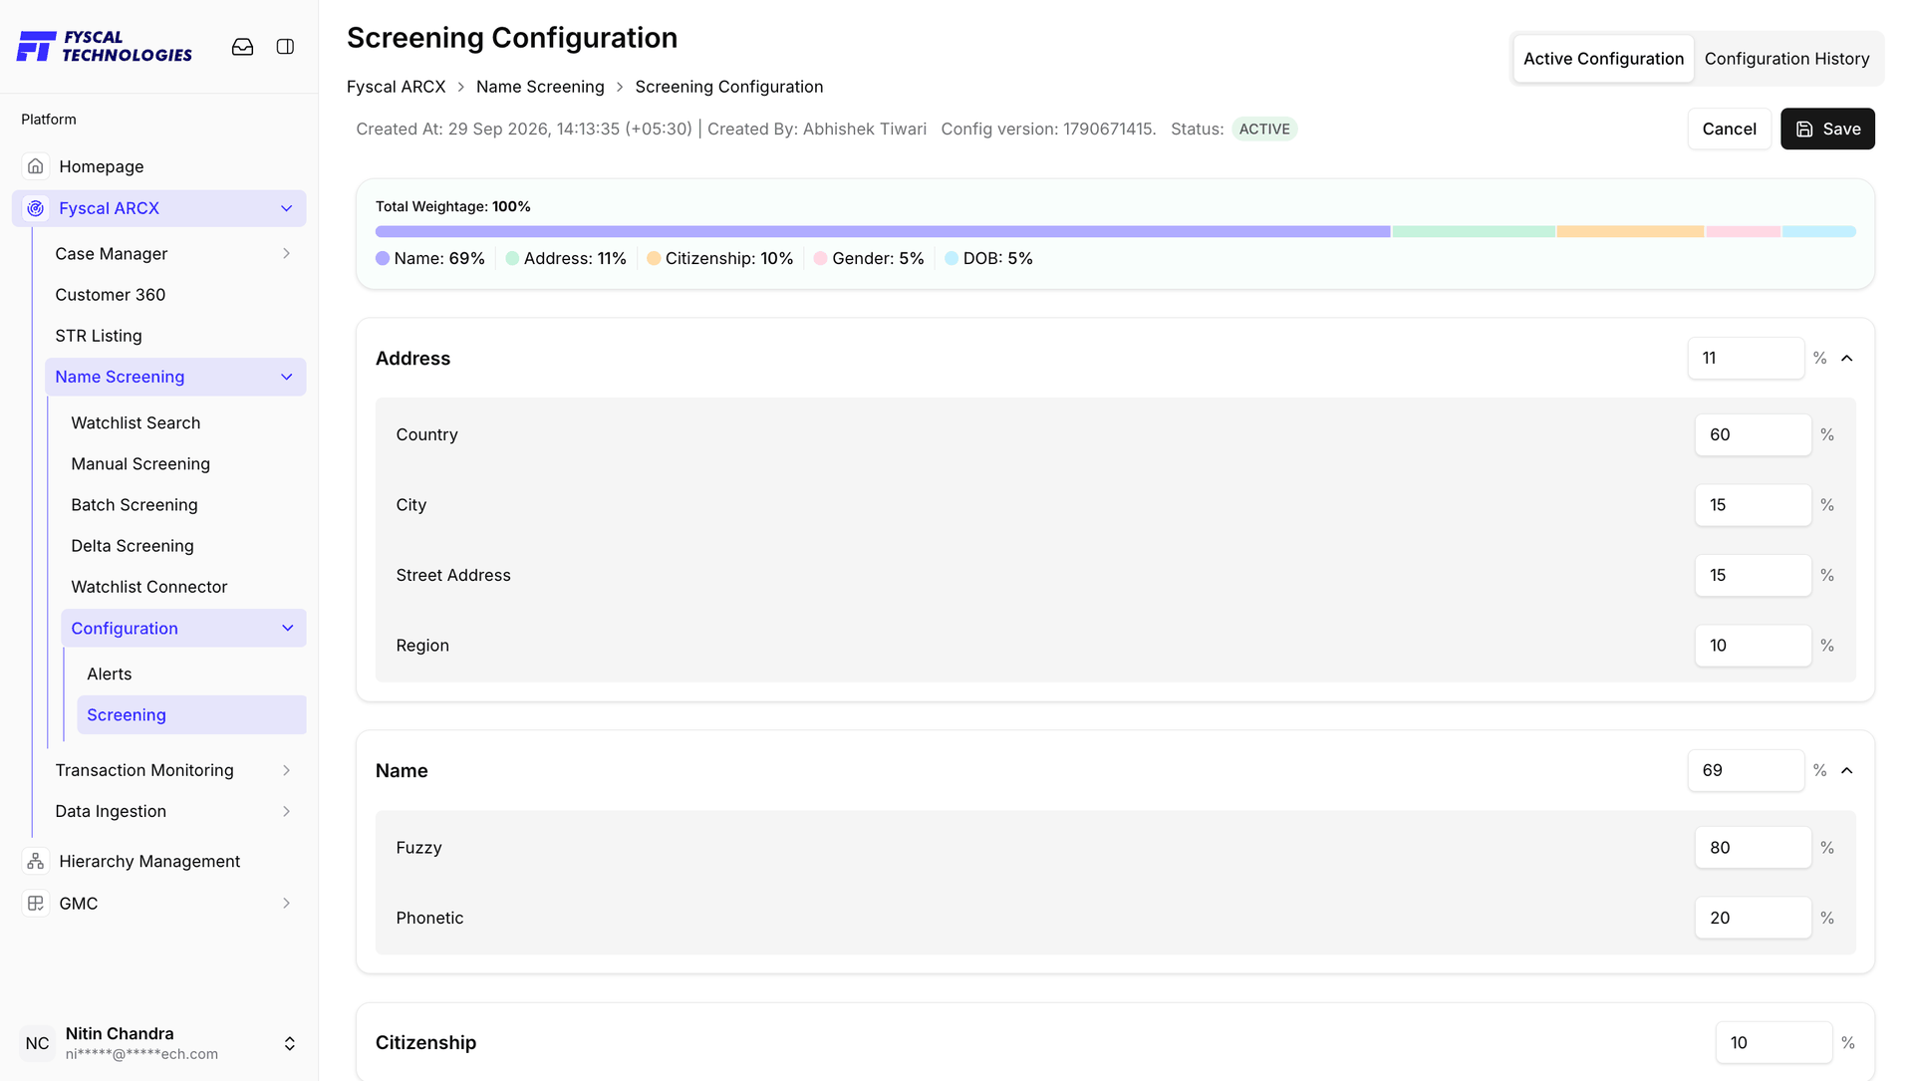The width and height of the screenshot is (1913, 1081).
Task: Edit the Country percentage field
Action: coord(1753,434)
